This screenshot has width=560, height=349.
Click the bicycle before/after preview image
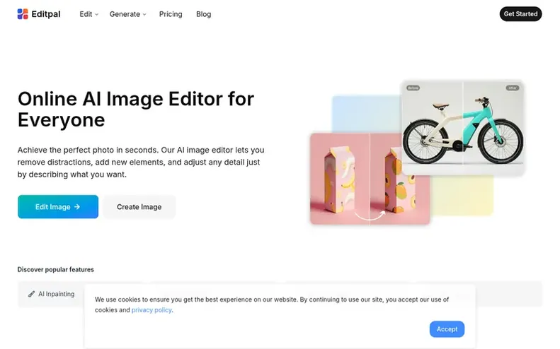click(463, 128)
